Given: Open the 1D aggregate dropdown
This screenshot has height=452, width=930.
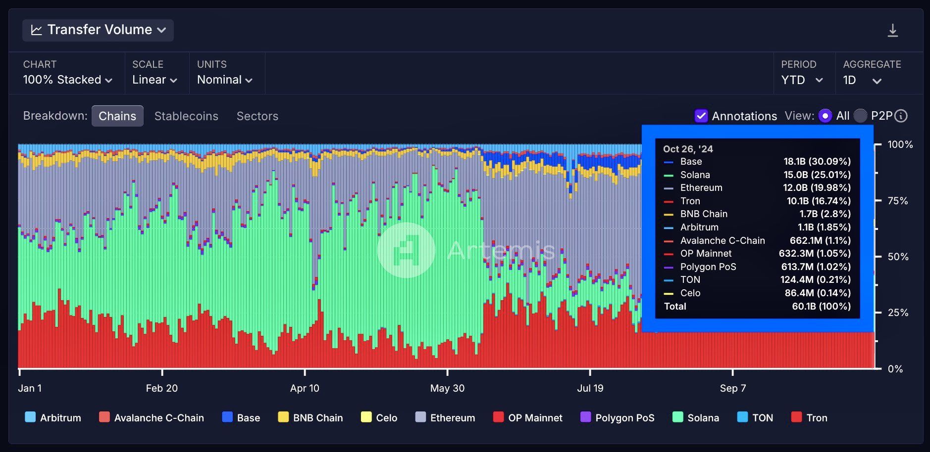Looking at the screenshot, I should click(862, 80).
